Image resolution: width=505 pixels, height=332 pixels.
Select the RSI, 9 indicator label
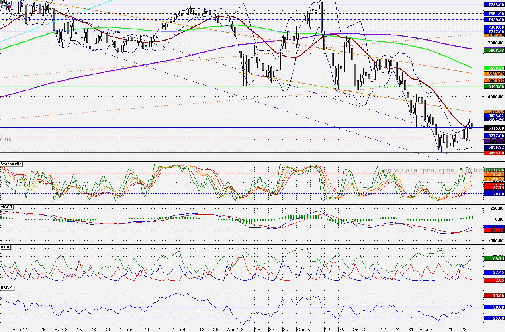tap(7, 288)
